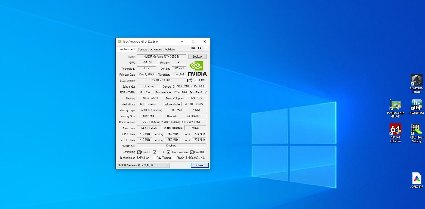
Task: Click the Die Size field 392 mm²
Action: (x=179, y=68)
